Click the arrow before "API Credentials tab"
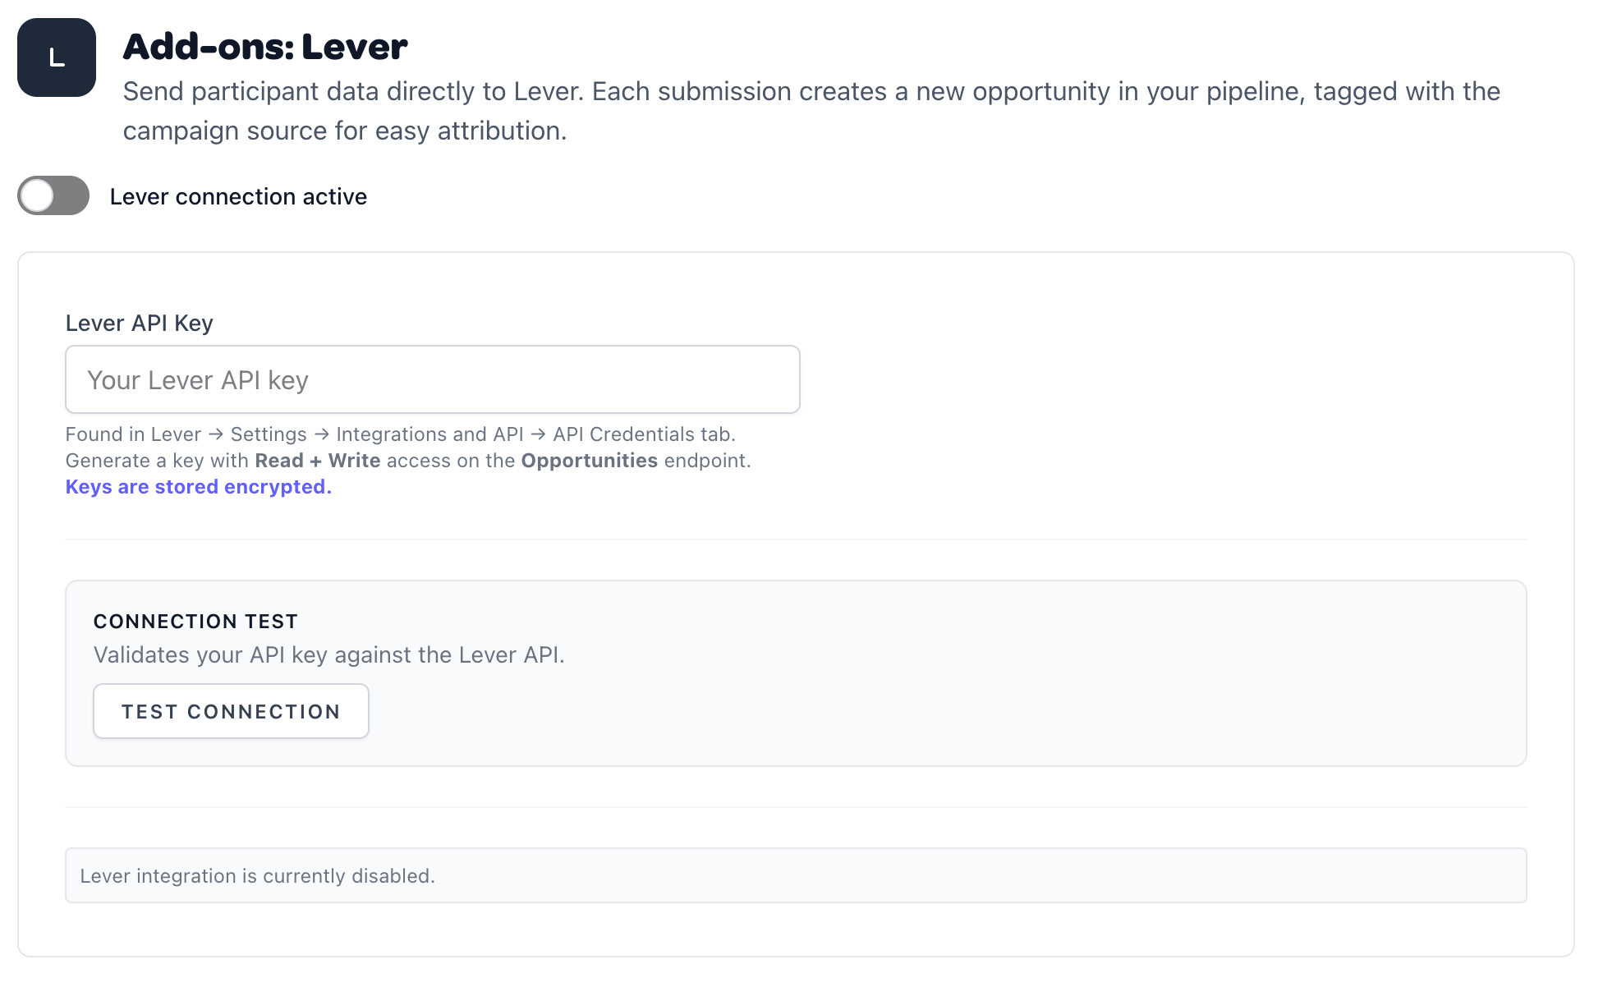Image resolution: width=1603 pixels, height=987 pixels. point(538,434)
